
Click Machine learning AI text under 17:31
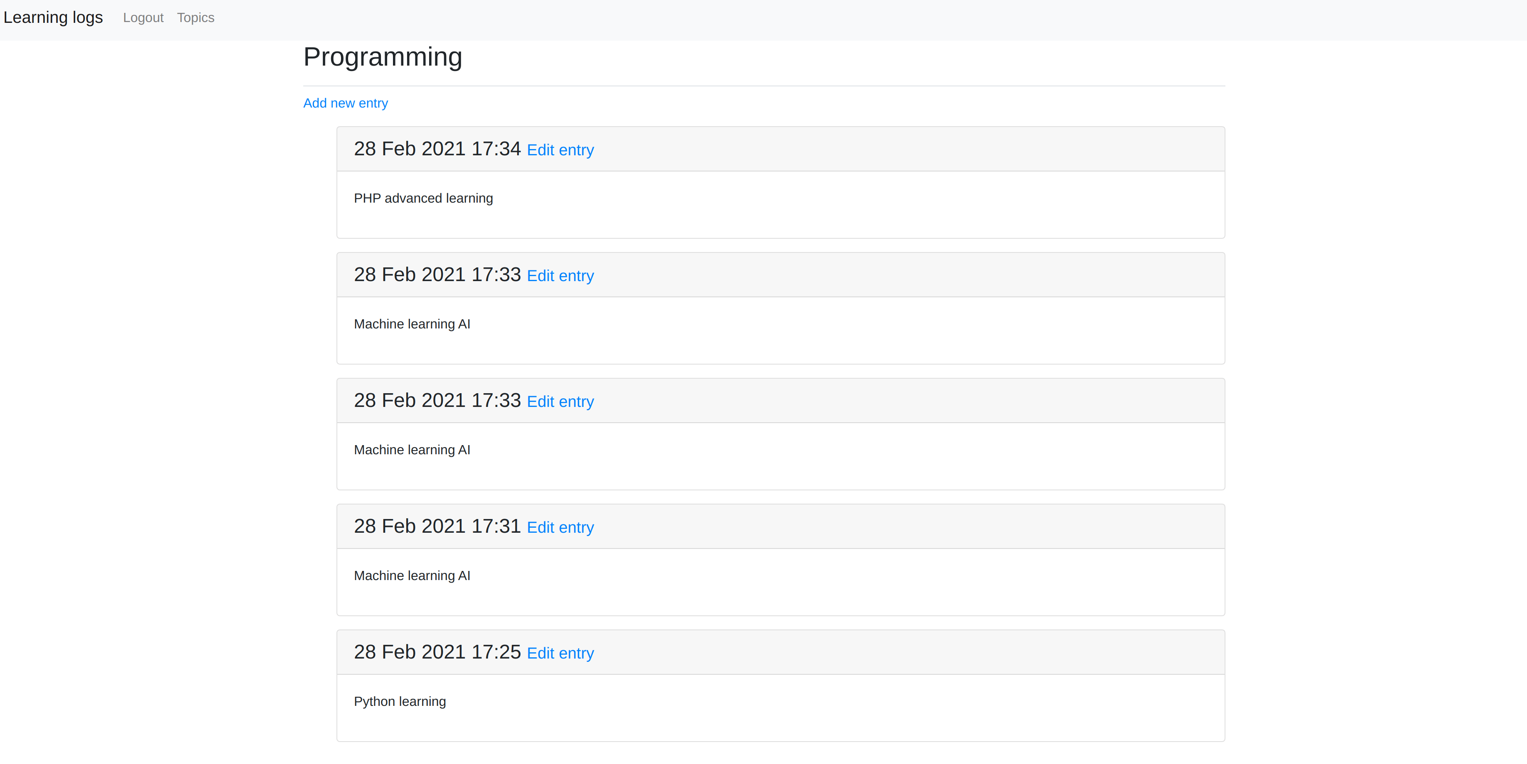point(412,576)
